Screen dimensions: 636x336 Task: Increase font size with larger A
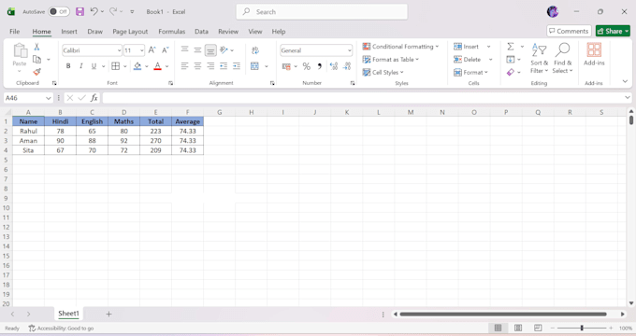152,50
